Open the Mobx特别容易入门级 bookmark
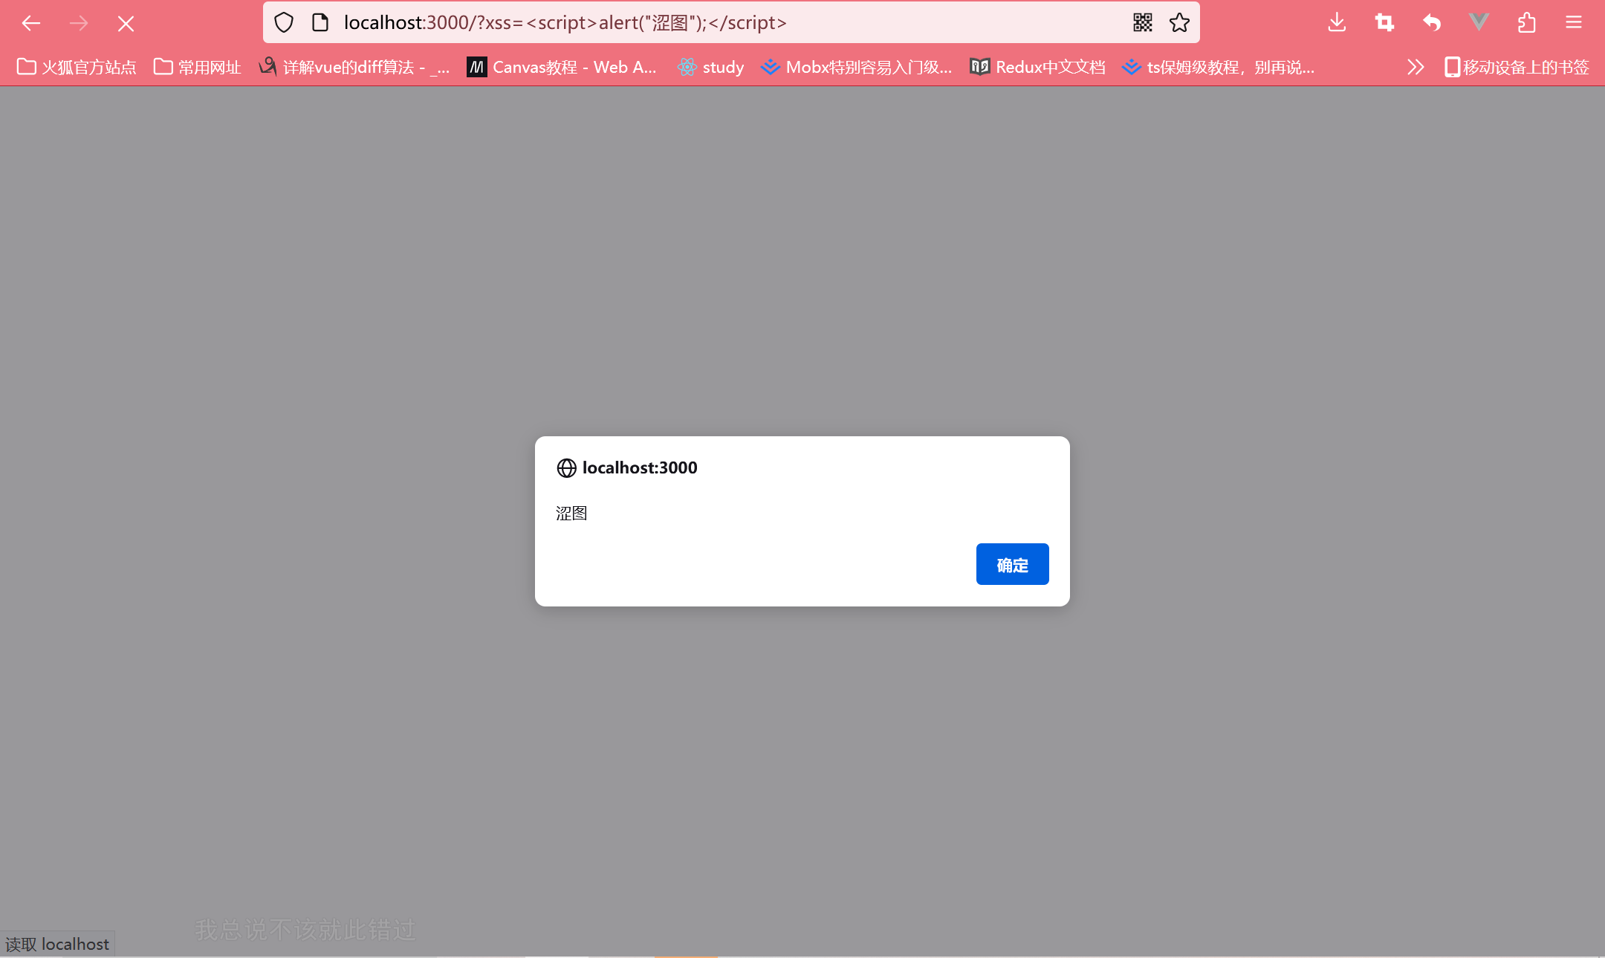Image resolution: width=1605 pixels, height=958 pixels. tap(857, 67)
